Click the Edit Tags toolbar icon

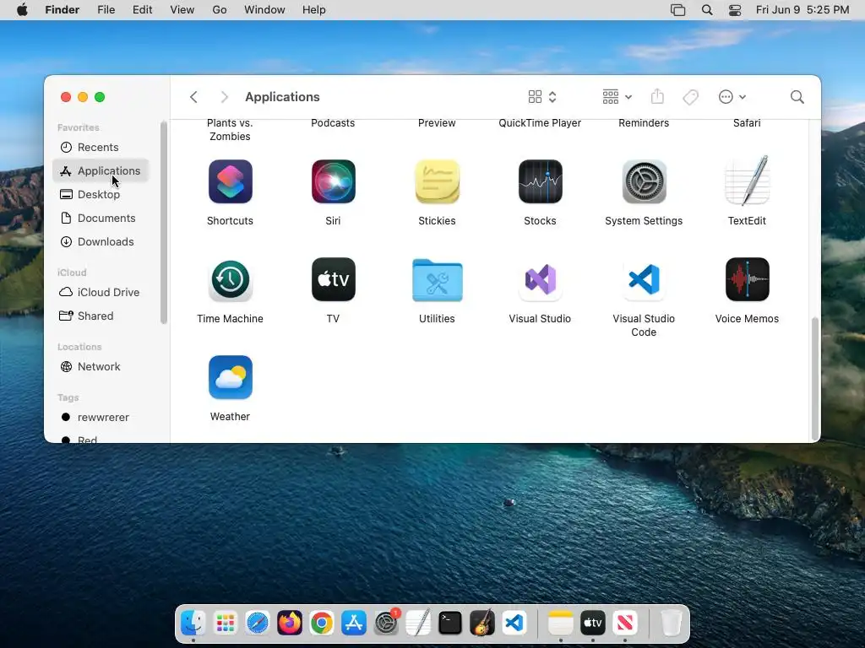click(x=690, y=97)
